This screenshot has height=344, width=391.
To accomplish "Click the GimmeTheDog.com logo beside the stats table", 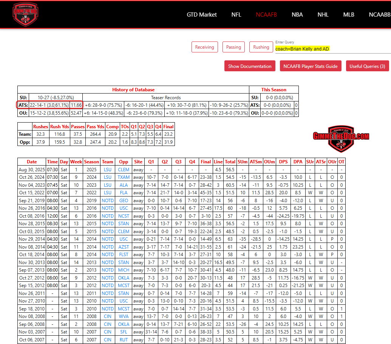I will point(340,136).
